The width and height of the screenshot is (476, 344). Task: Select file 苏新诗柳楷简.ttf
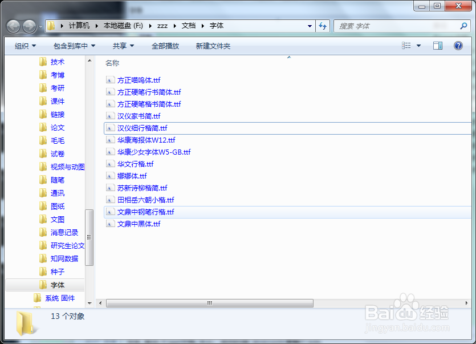(142, 188)
